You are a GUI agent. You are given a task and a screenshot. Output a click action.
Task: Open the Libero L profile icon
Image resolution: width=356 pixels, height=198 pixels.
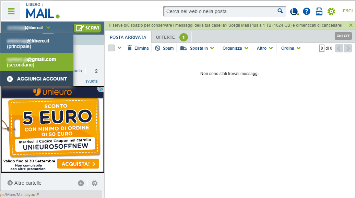[x=295, y=11]
